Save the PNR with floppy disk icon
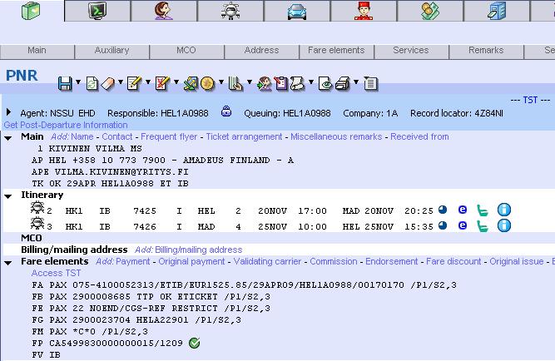Image resolution: width=555 pixels, height=361 pixels. (x=65, y=83)
